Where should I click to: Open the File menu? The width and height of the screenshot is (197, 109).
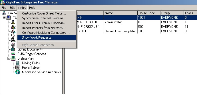[x=4, y=8]
